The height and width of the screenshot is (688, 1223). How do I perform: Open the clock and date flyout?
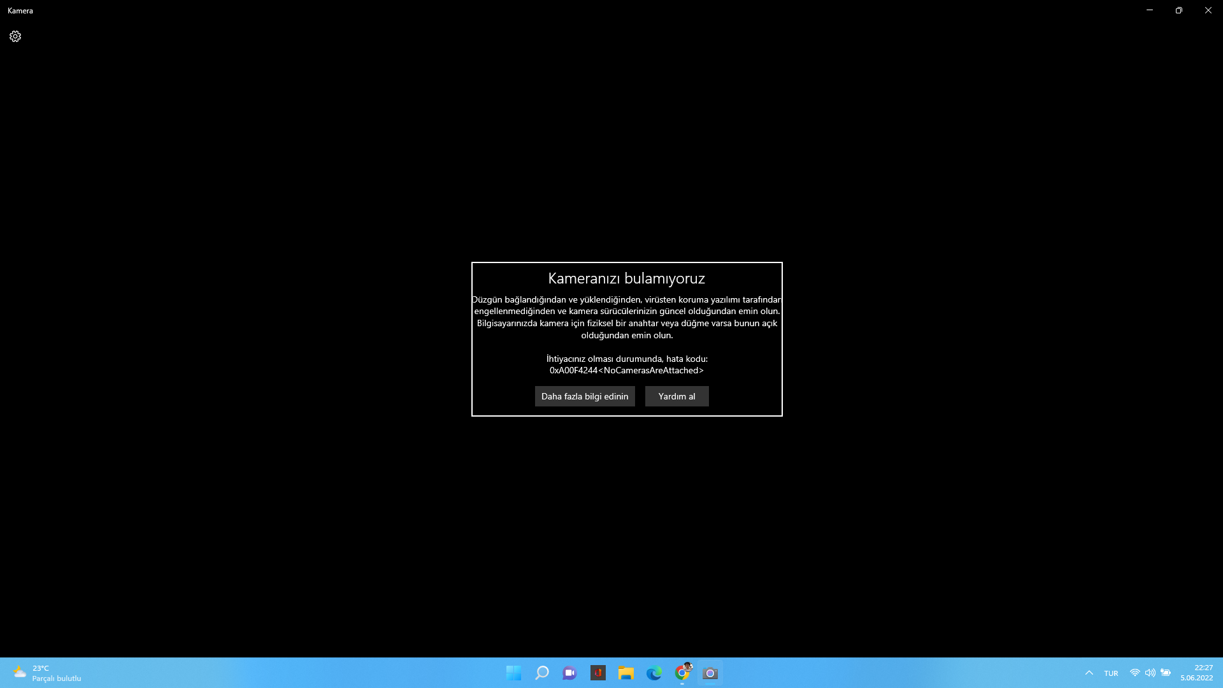click(1196, 673)
